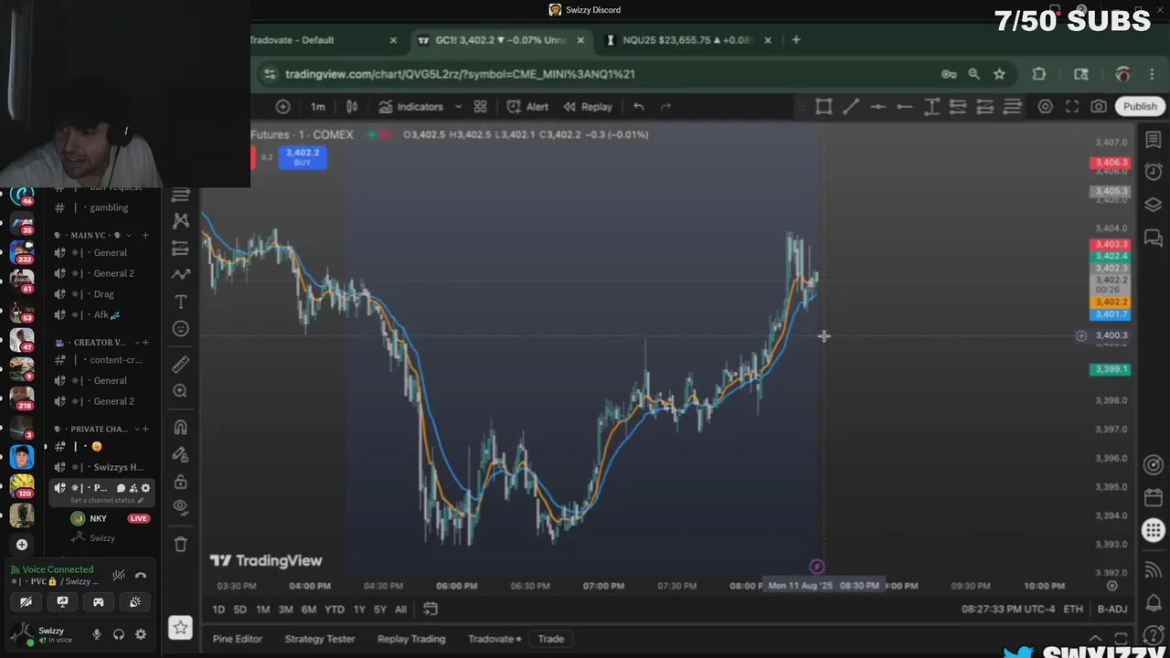
Task: Remove objects with trash icon
Action: click(180, 545)
